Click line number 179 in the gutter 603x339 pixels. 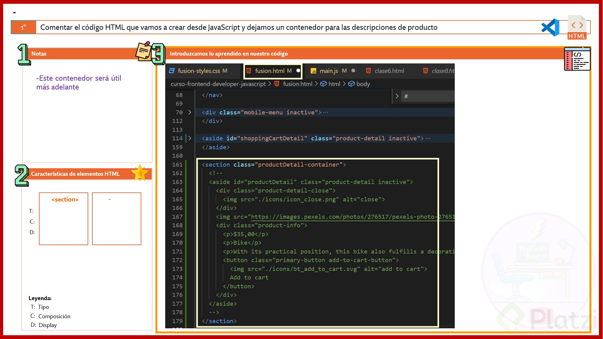(x=177, y=321)
